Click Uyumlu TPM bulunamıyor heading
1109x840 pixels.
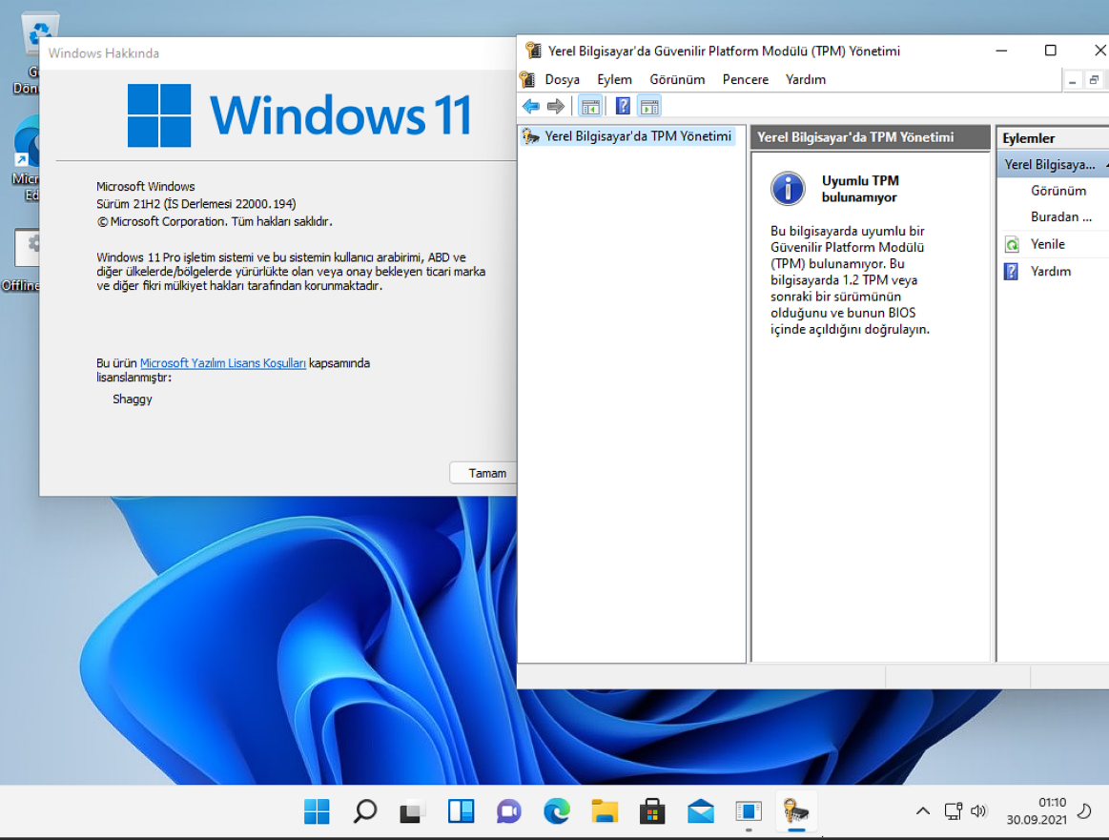(x=860, y=189)
